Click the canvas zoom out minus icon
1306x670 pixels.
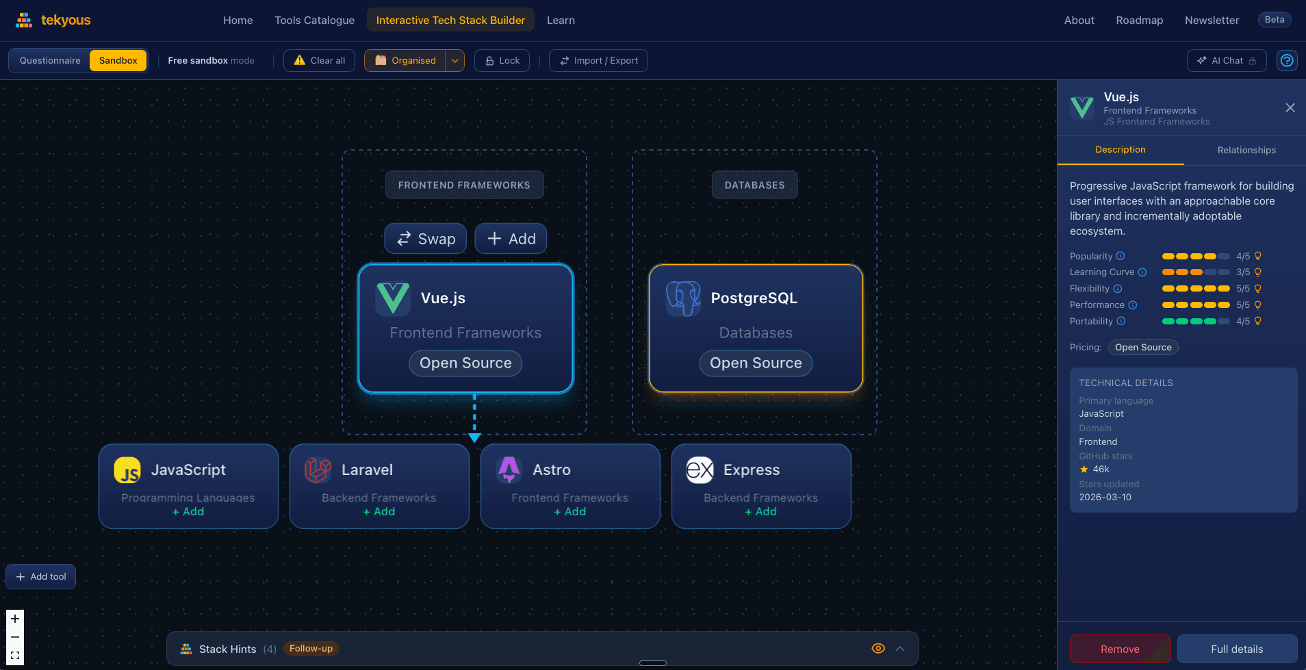point(15,637)
